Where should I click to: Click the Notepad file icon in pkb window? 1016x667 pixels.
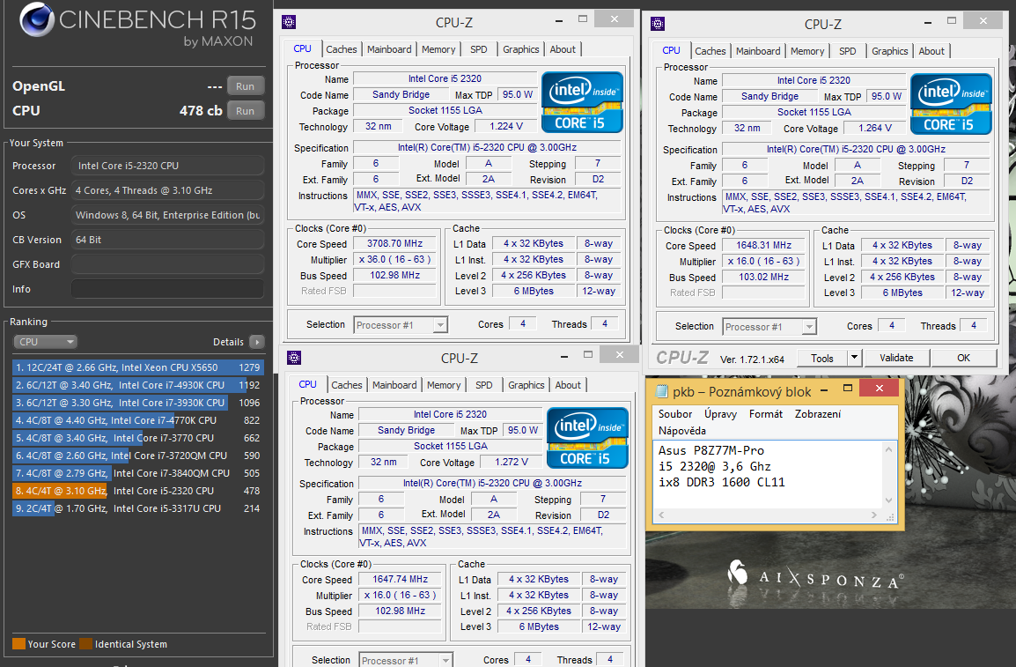coord(661,391)
